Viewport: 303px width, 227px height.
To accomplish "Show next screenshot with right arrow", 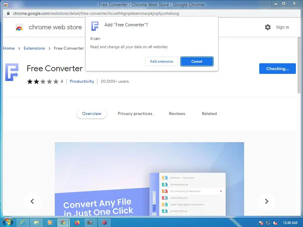I will [x=267, y=201].
